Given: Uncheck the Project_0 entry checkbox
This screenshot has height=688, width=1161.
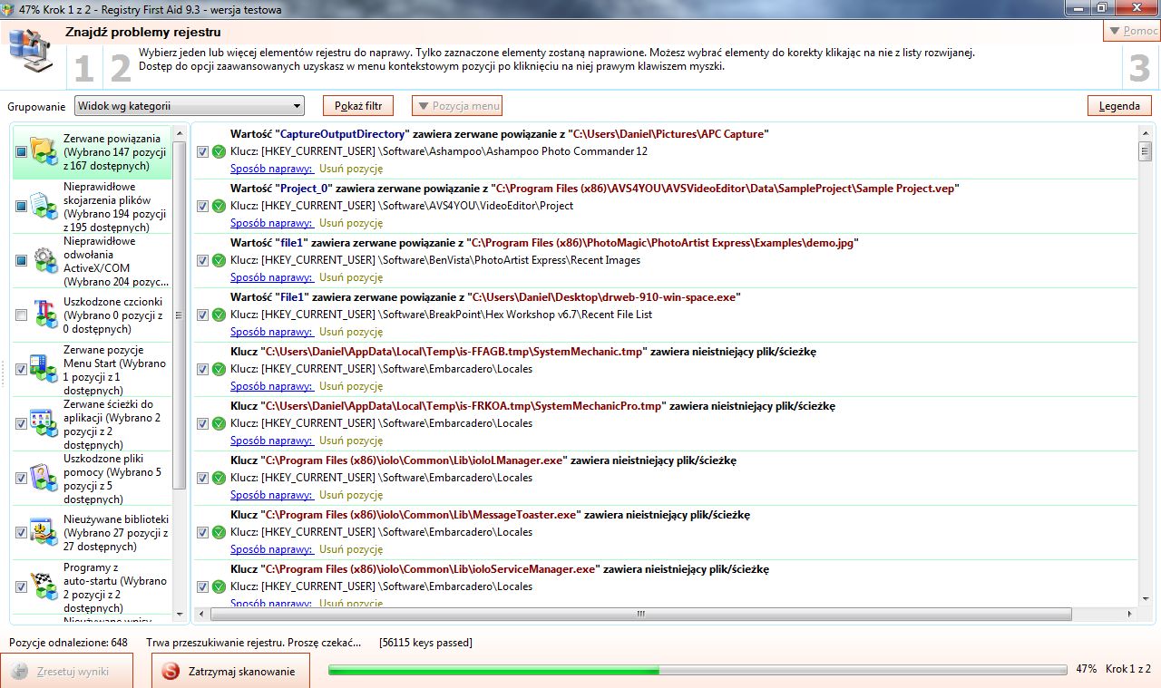Looking at the screenshot, I should coord(203,206).
